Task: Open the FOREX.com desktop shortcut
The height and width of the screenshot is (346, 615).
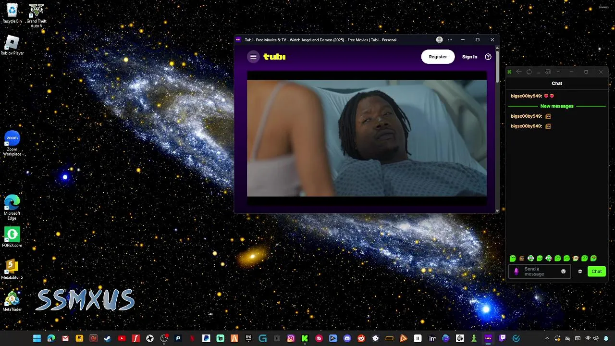Action: tap(12, 237)
